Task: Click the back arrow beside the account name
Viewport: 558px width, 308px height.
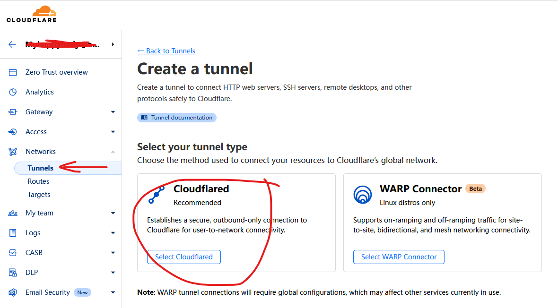Action: tap(12, 44)
